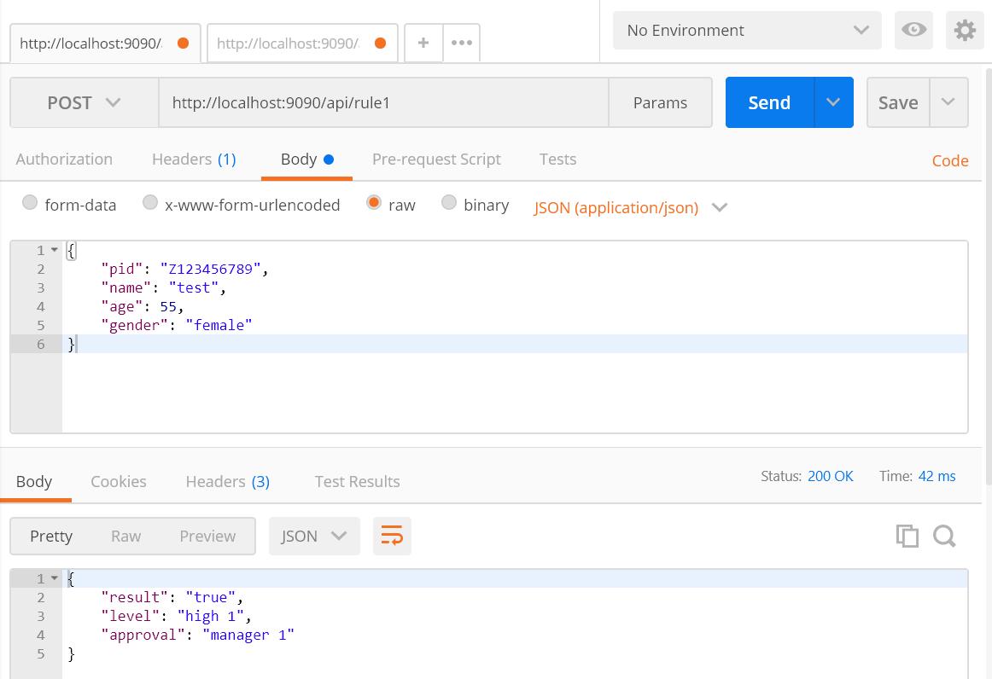This screenshot has height=679, width=992.
Task: Click the Params button
Action: point(660,102)
